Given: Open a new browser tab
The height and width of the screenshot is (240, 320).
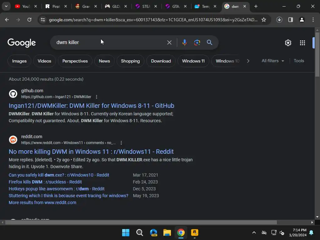Looking at the screenshot, I should click(256, 6).
